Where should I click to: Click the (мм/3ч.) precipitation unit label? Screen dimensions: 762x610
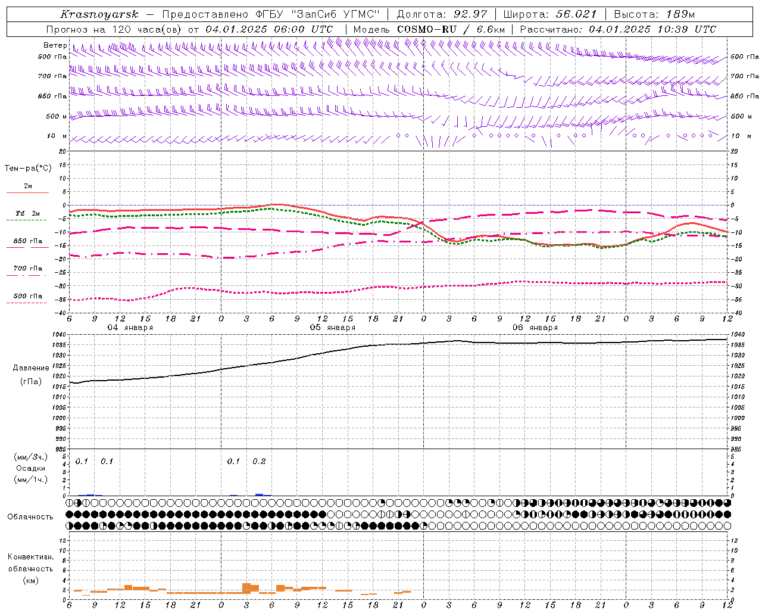[x=30, y=457]
